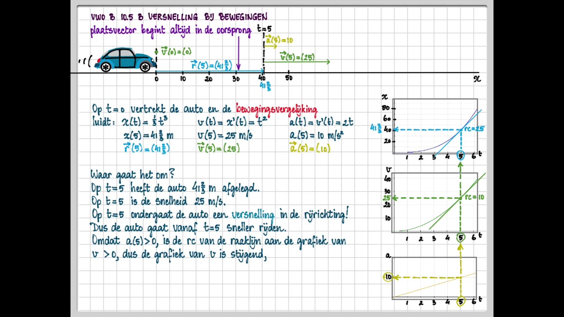Click the blue word 'versnelling' in the text
The width and height of the screenshot is (564, 317).
253,215
